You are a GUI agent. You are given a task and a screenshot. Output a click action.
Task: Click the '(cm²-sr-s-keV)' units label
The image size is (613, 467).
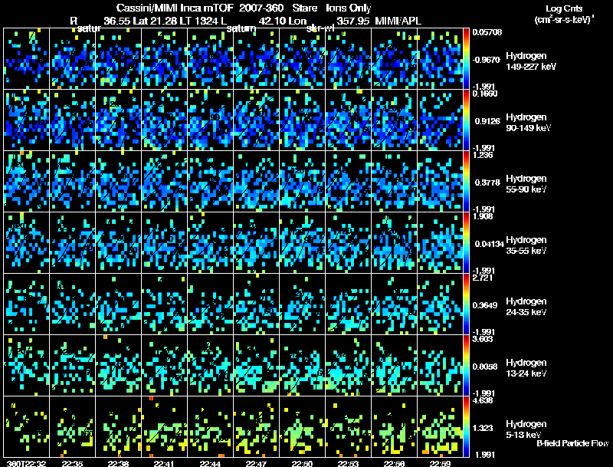(x=563, y=20)
